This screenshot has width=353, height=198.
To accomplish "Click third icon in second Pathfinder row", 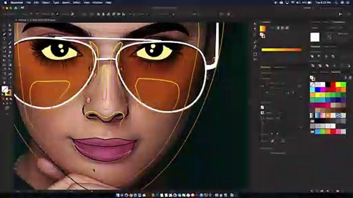I will (327, 65).
